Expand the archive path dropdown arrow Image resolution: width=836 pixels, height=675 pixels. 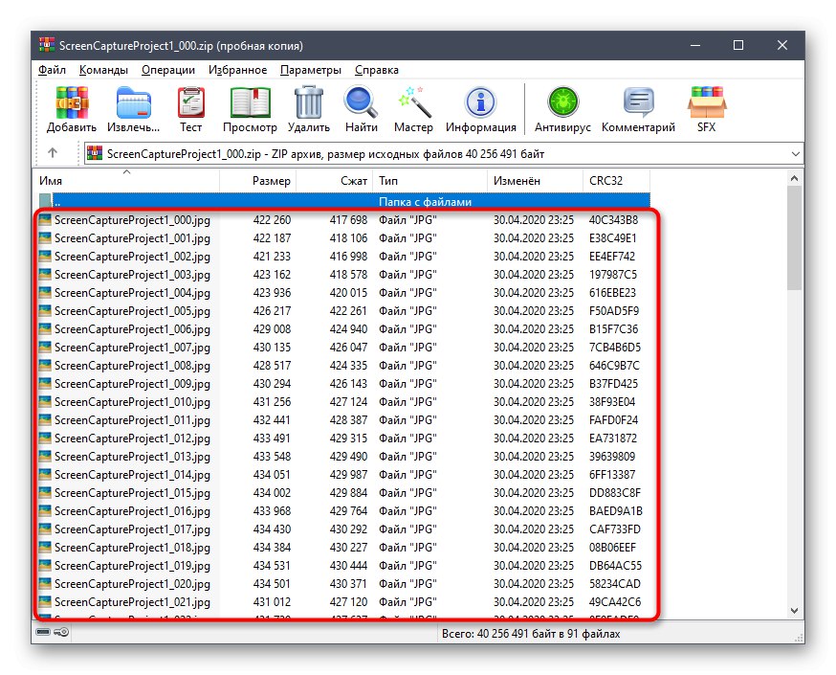[x=796, y=154]
